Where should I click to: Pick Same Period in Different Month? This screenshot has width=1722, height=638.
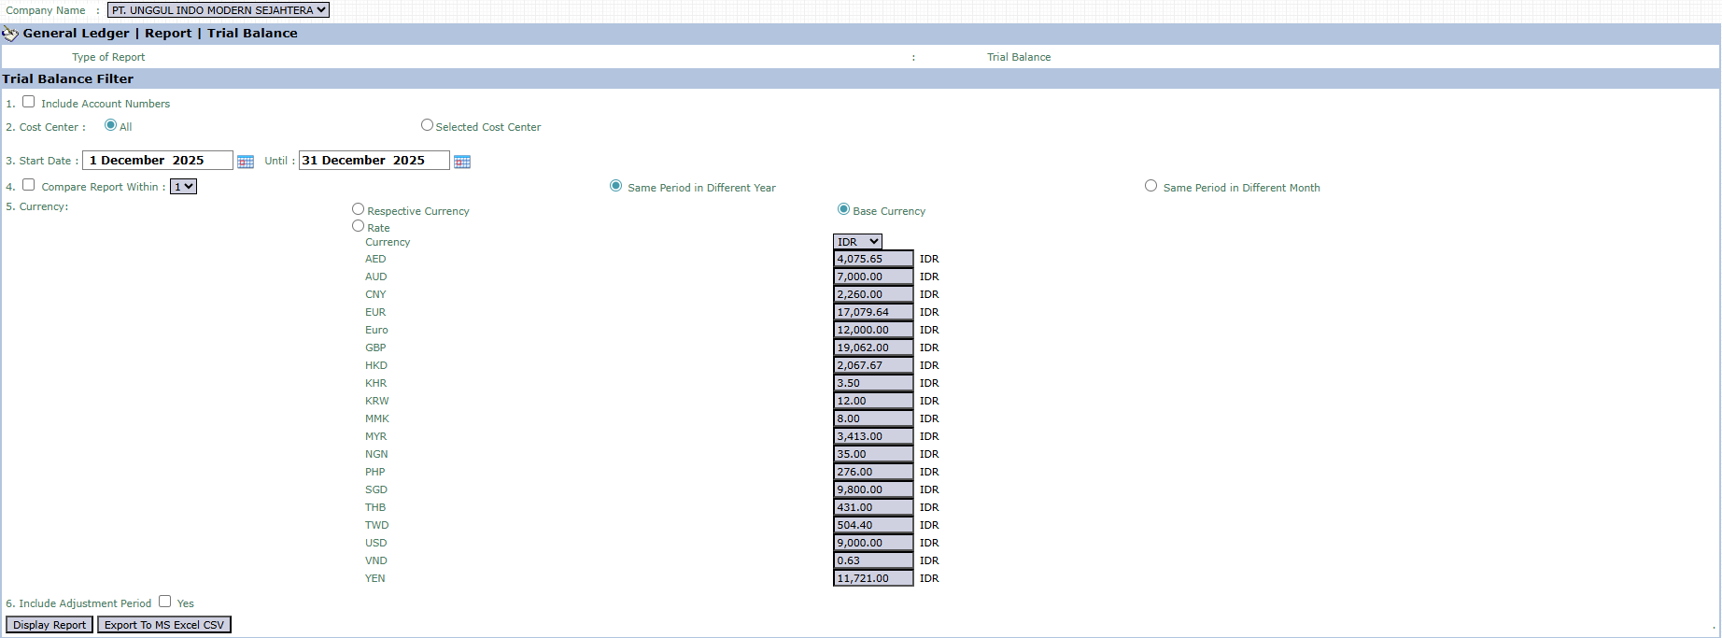[x=1150, y=186]
